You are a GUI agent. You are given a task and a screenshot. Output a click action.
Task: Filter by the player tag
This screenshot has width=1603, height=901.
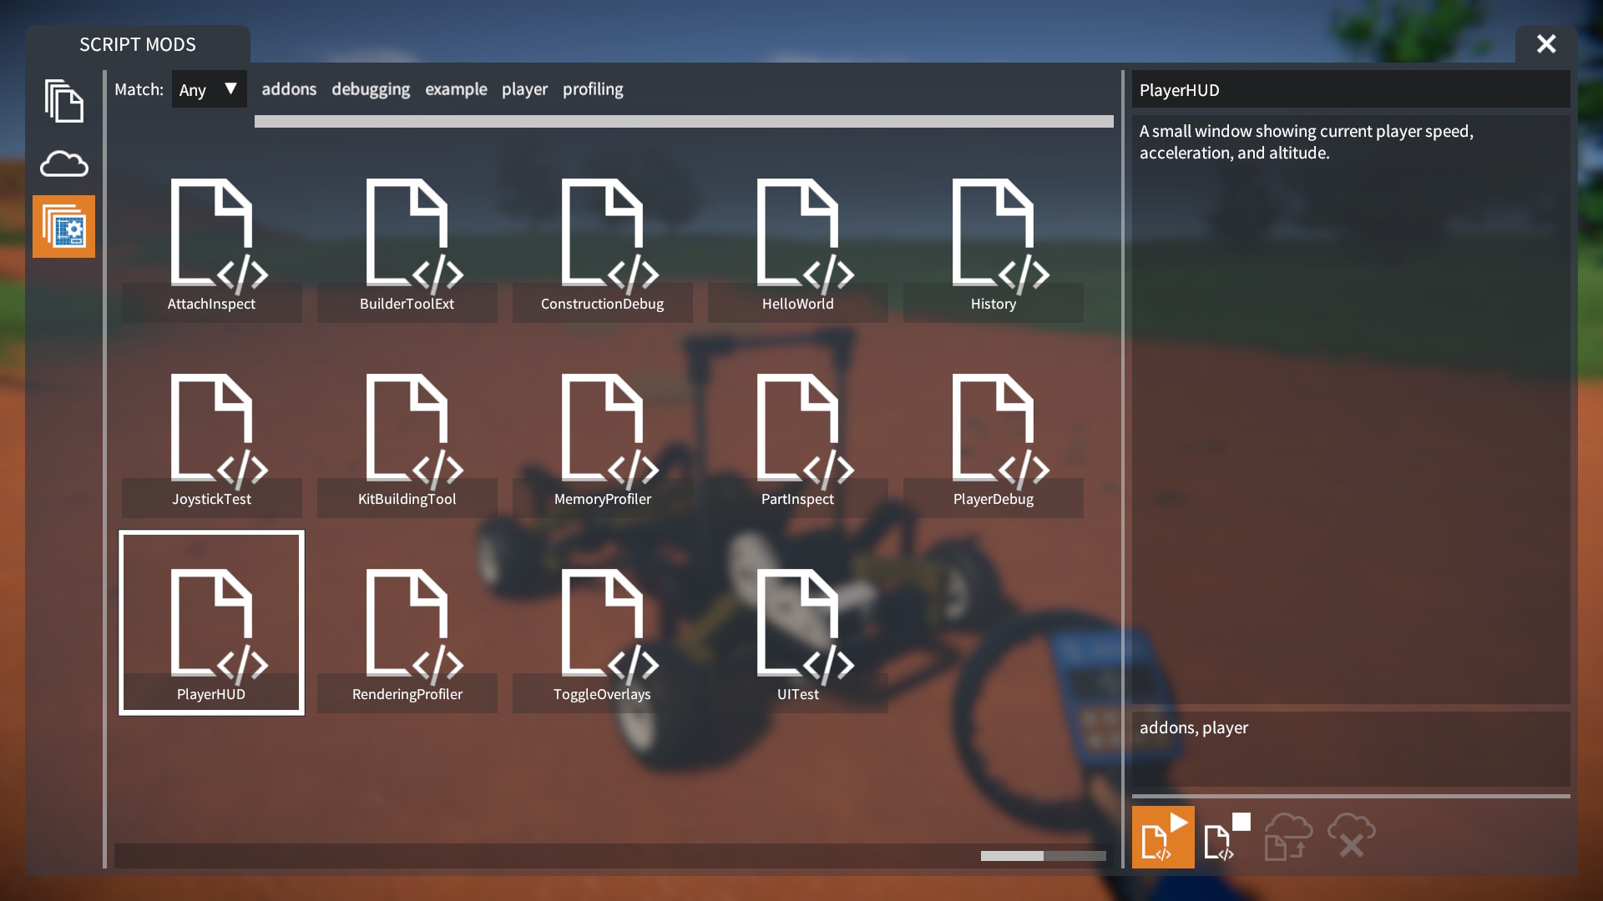tap(524, 89)
